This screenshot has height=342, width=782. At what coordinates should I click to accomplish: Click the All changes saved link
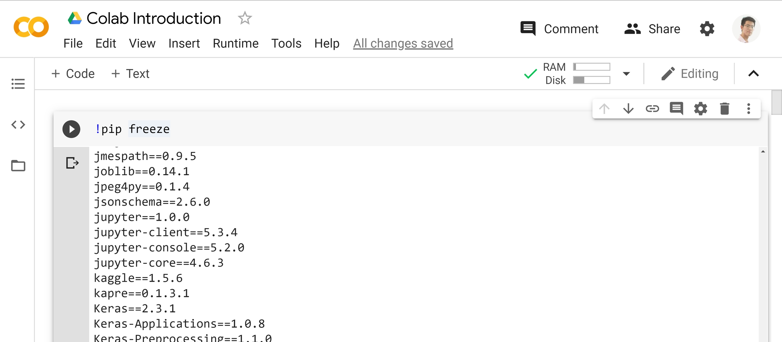click(x=403, y=43)
